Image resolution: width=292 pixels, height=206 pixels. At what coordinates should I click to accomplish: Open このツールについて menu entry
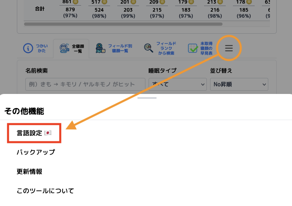pyautogui.click(x=45, y=191)
